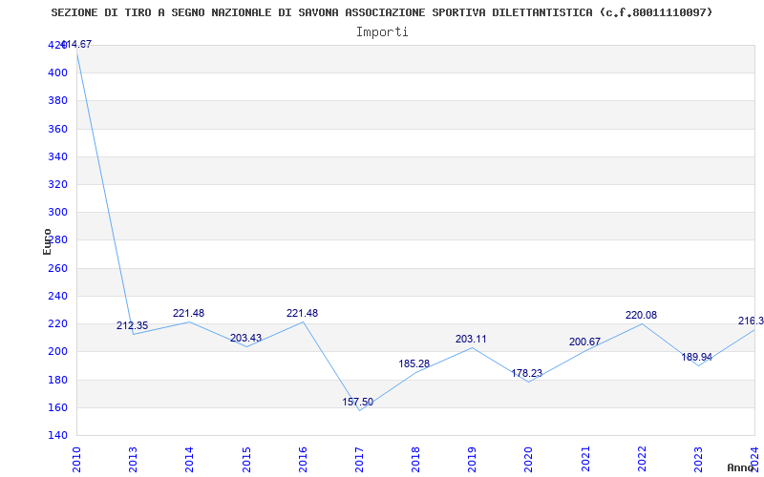Select the "Euro" y-axis label
The width and height of the screenshot is (764, 477).
coord(47,241)
